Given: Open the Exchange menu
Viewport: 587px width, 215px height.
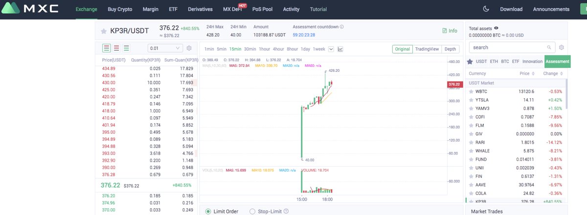Looking at the screenshot, I should click(86, 9).
